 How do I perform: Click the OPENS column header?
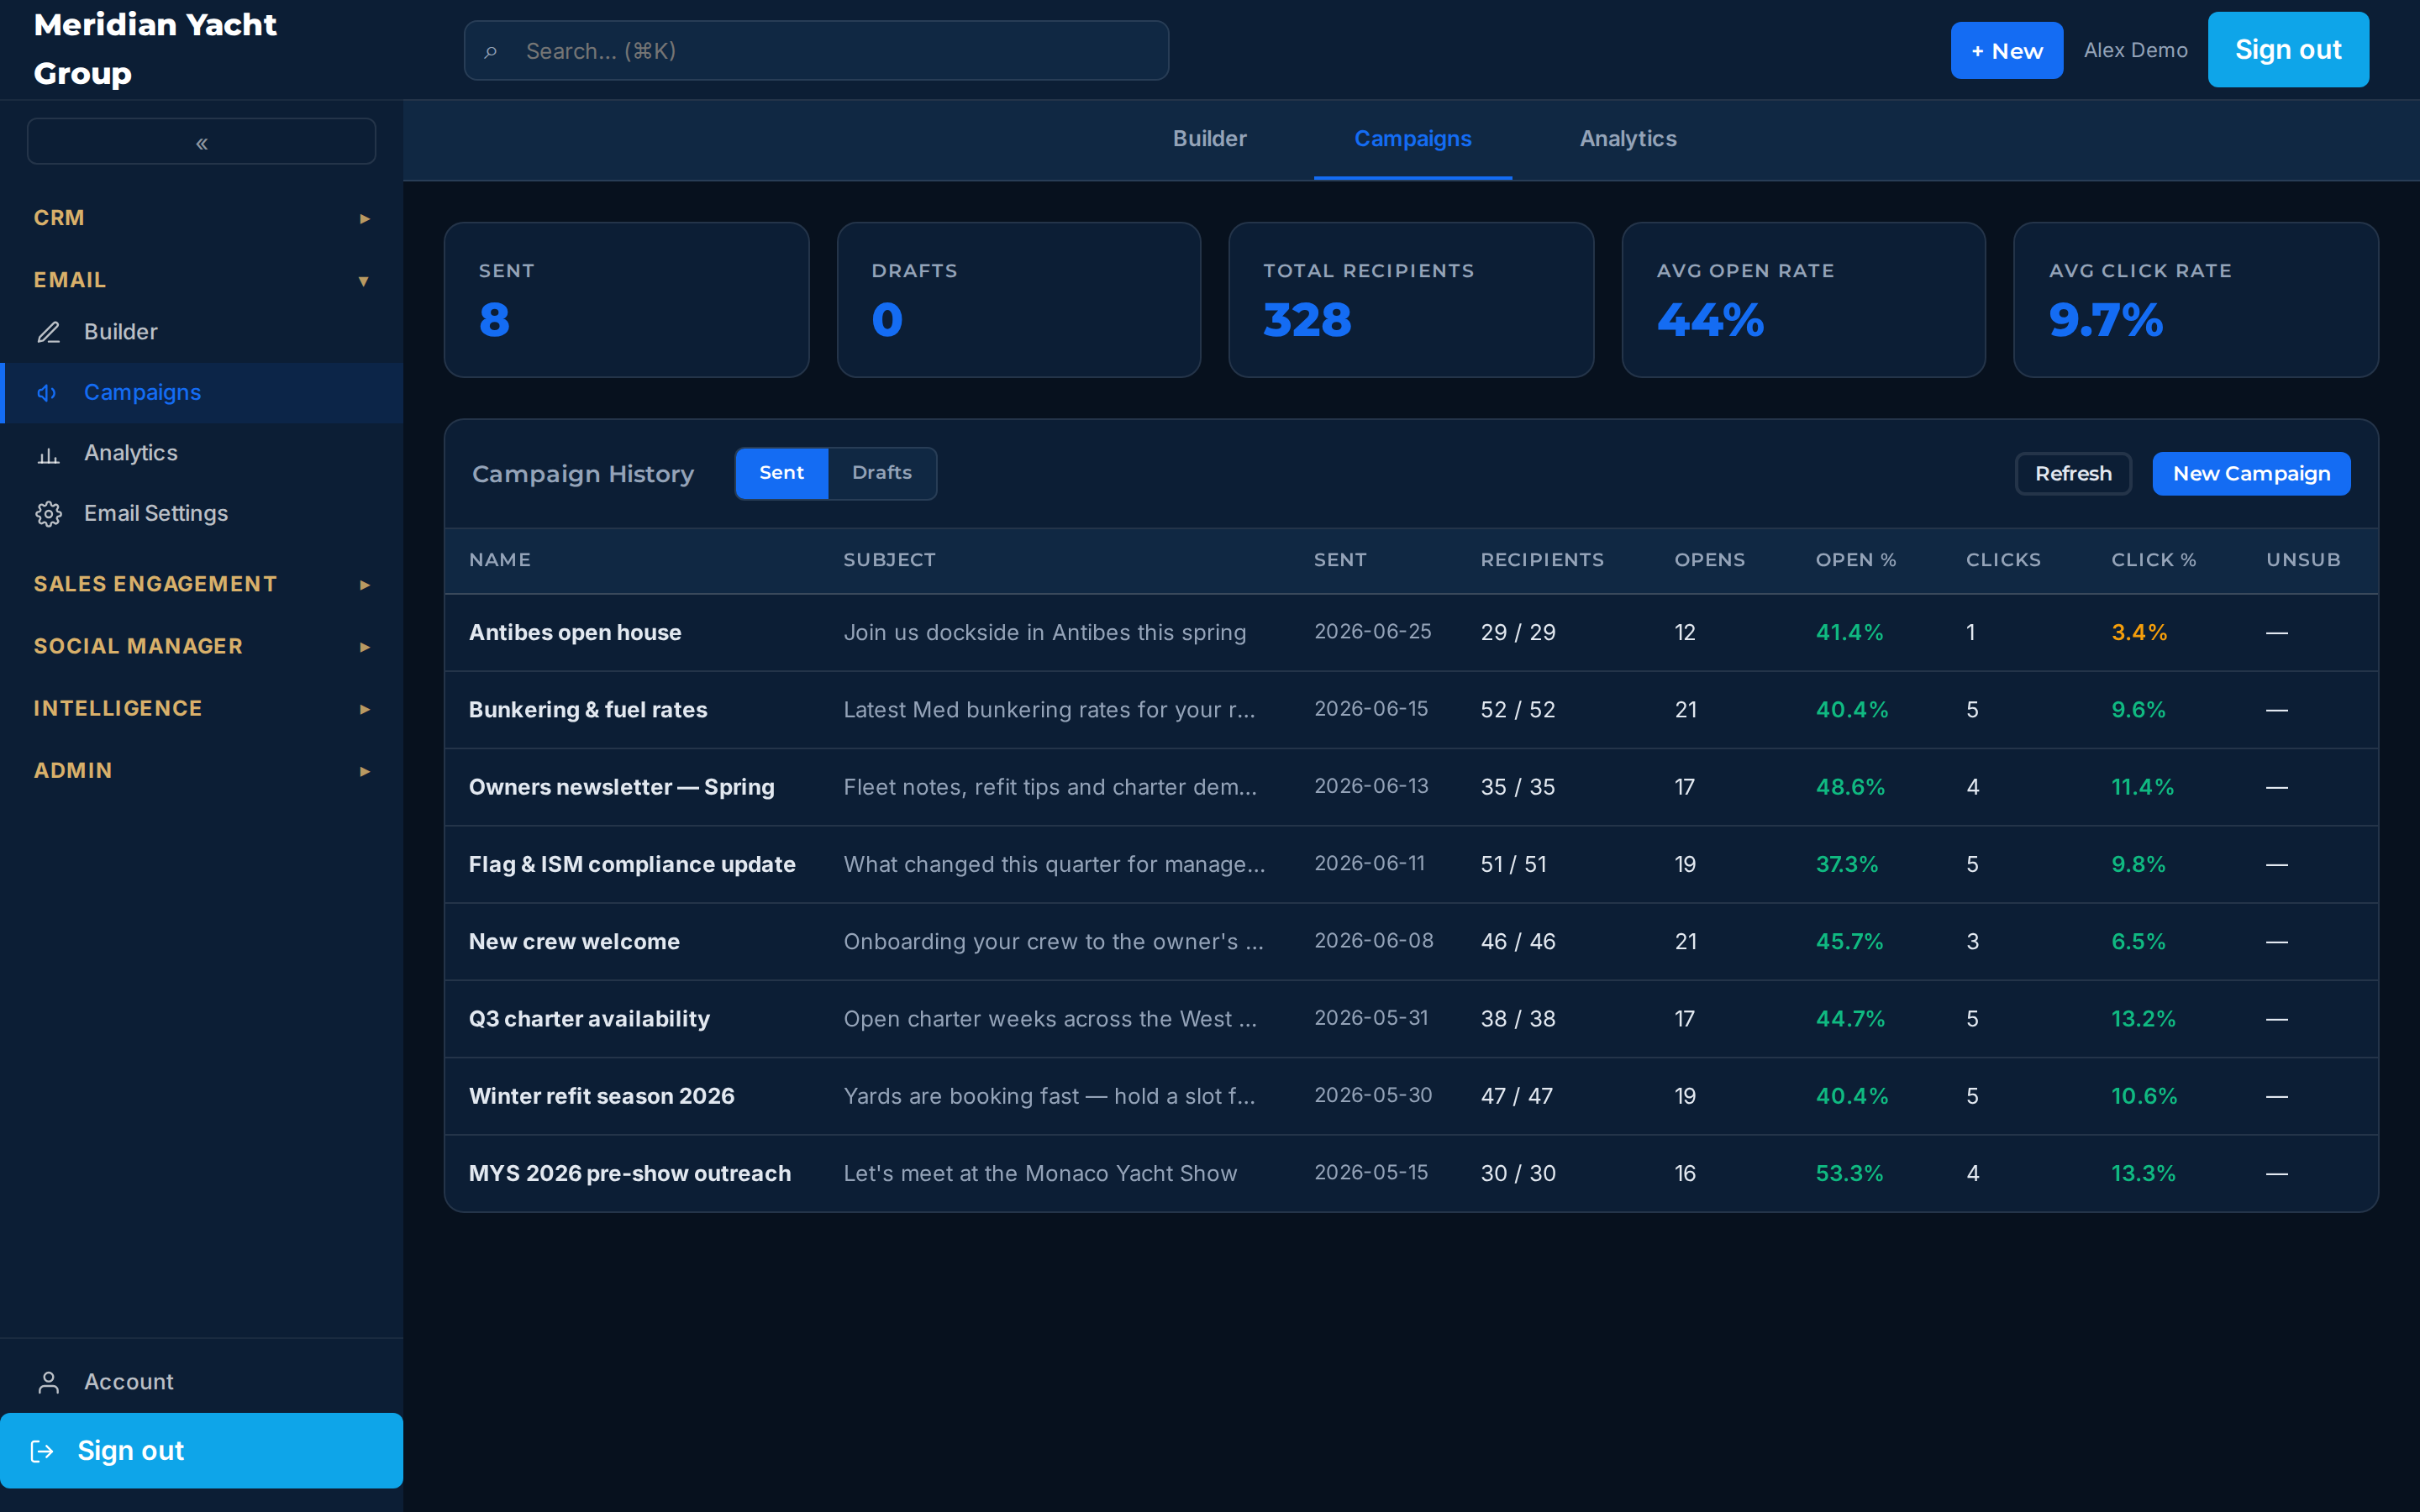coord(1710,560)
